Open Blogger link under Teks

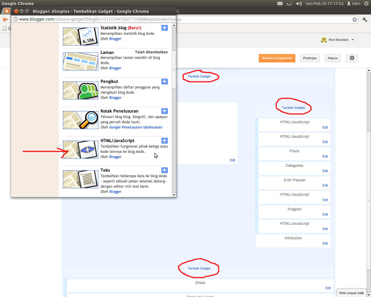click(x=115, y=192)
